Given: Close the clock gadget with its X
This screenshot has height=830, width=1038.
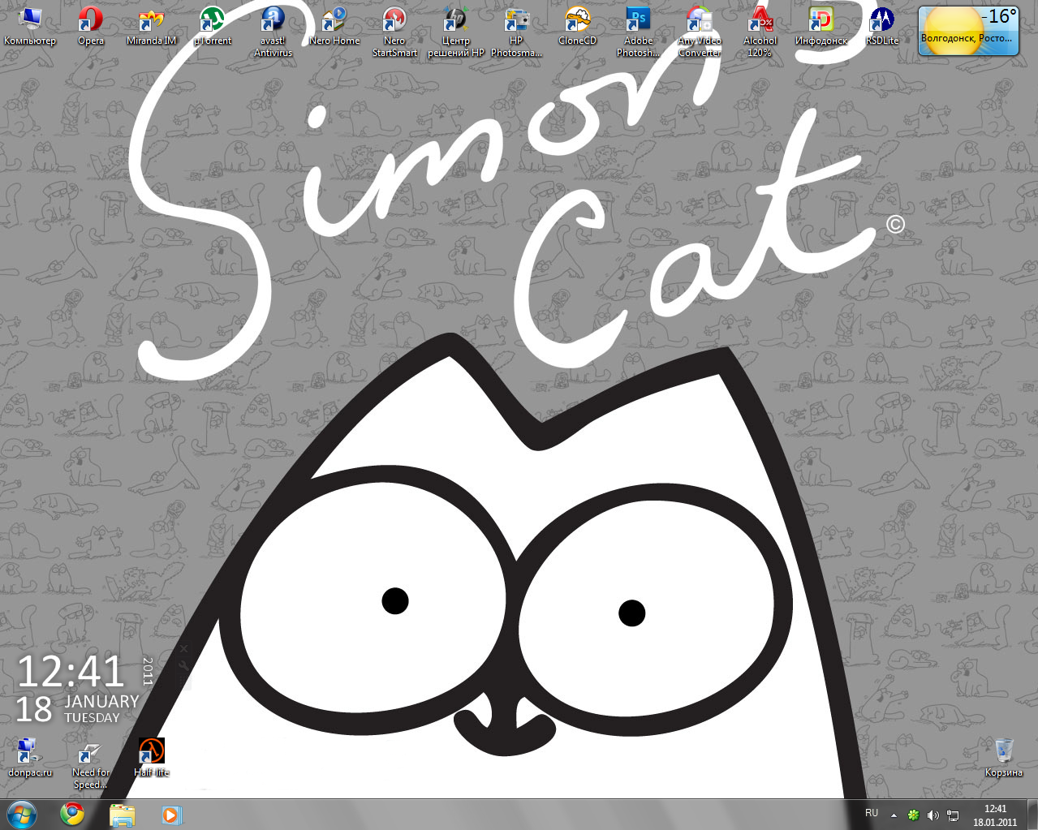Looking at the screenshot, I should pos(184,648).
